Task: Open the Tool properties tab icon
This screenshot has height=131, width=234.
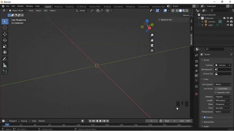Action: [x=196, y=55]
